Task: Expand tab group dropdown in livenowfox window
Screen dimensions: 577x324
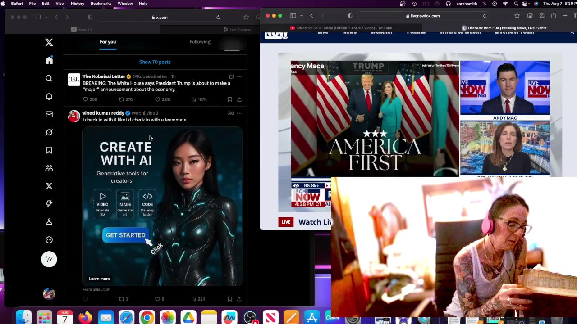Action: pos(301,16)
